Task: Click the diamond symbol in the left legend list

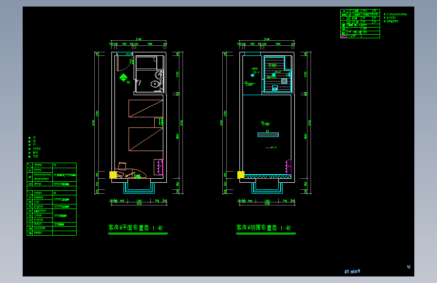Action: (x=30, y=153)
